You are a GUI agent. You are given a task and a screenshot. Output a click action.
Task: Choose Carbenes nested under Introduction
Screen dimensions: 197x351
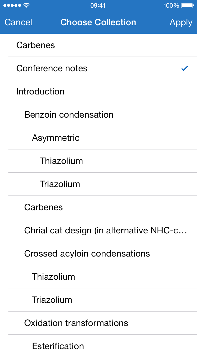point(98,207)
